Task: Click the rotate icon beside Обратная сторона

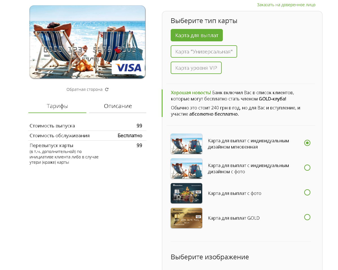Action: [x=107, y=89]
